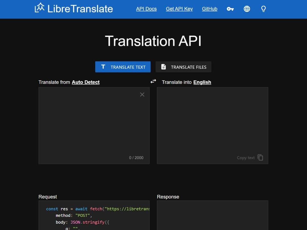The height and width of the screenshot is (230, 307).
Task: Click the Translation API heading
Action: 153,41
